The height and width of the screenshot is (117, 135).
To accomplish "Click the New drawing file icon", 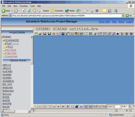I will point(36,34).
